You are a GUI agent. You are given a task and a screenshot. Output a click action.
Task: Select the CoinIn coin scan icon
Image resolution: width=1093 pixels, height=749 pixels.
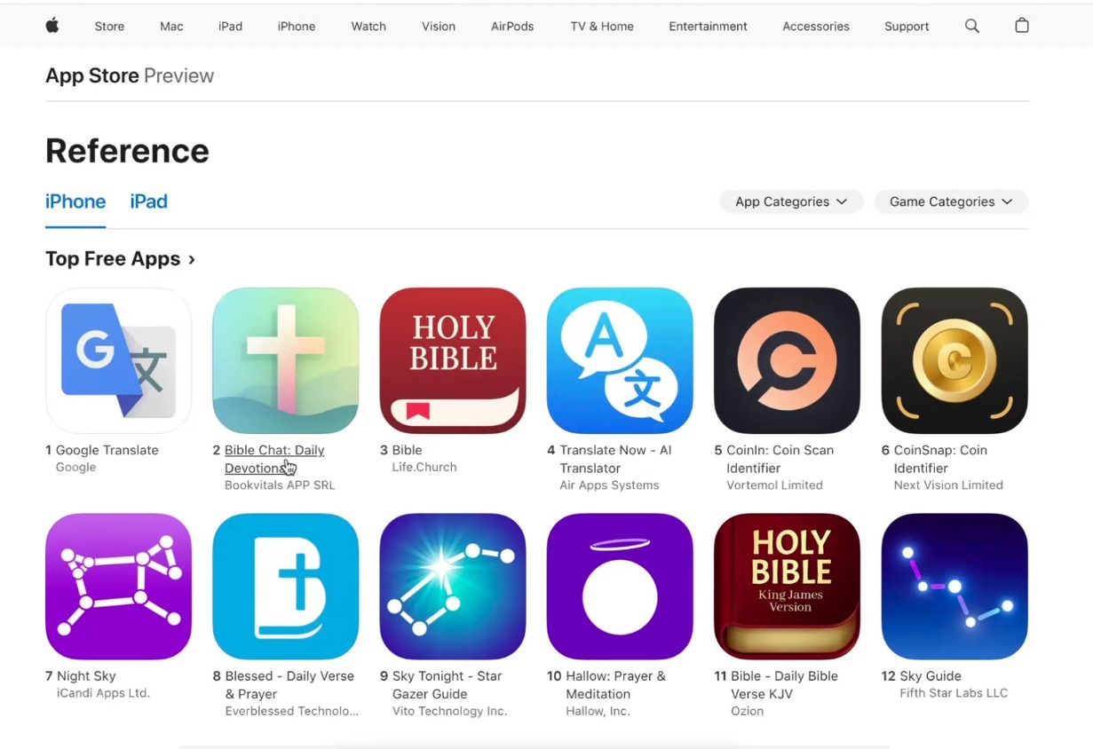(787, 360)
